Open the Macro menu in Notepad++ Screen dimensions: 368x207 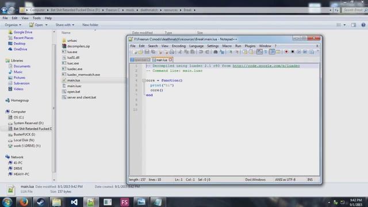coord(227,46)
